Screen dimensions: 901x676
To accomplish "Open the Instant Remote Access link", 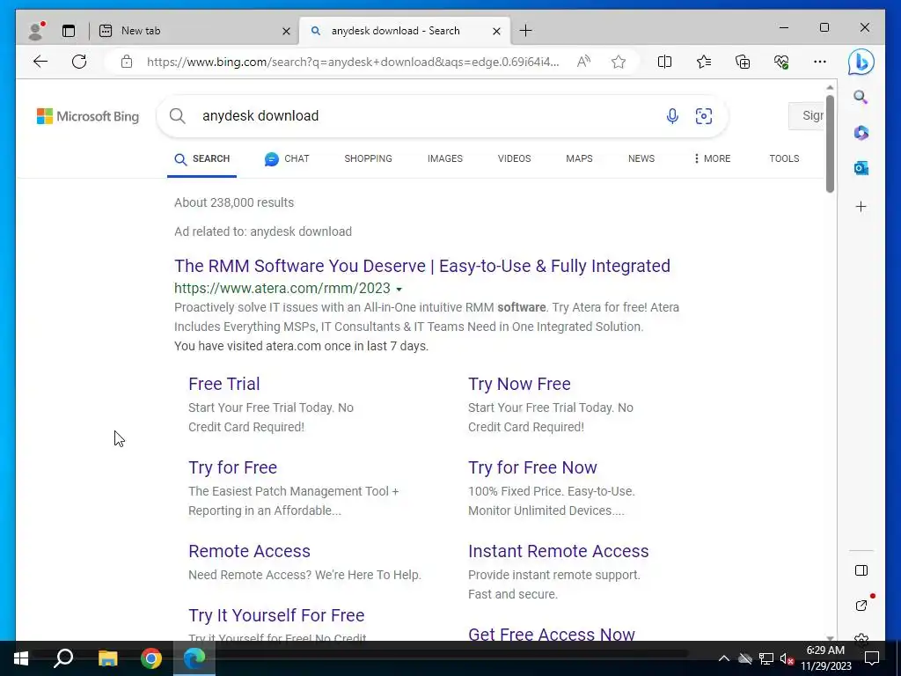I will point(559,551).
